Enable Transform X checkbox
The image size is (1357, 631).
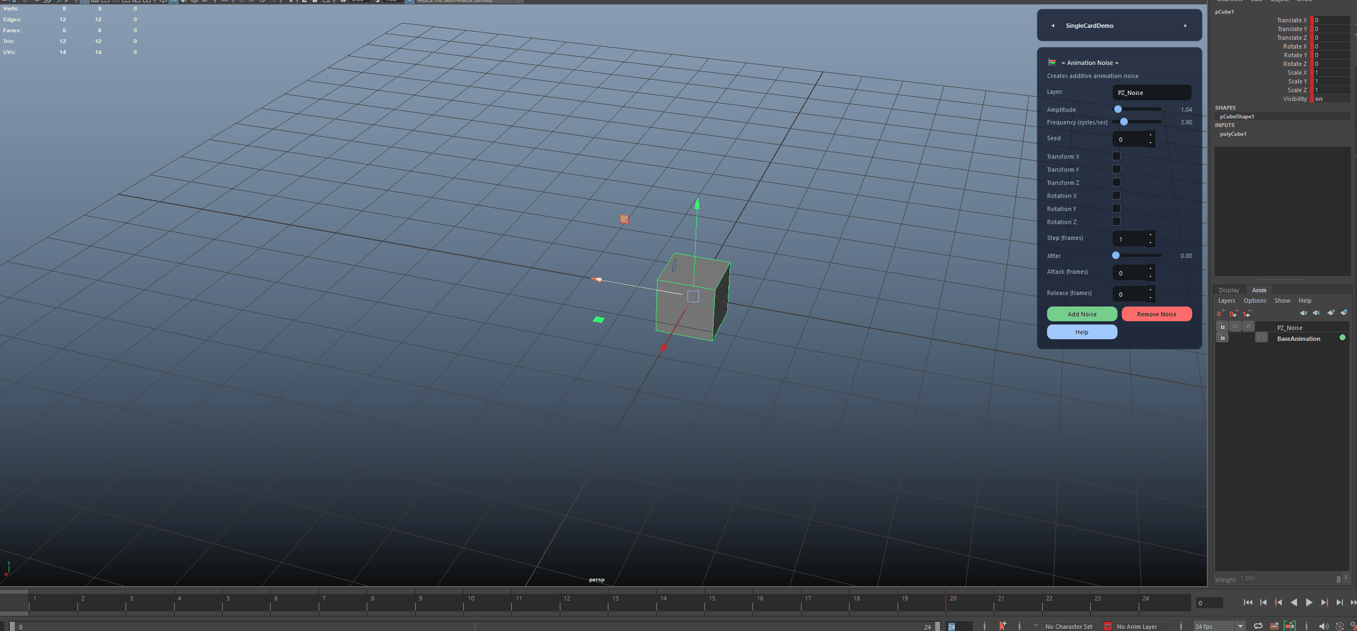coord(1116,156)
